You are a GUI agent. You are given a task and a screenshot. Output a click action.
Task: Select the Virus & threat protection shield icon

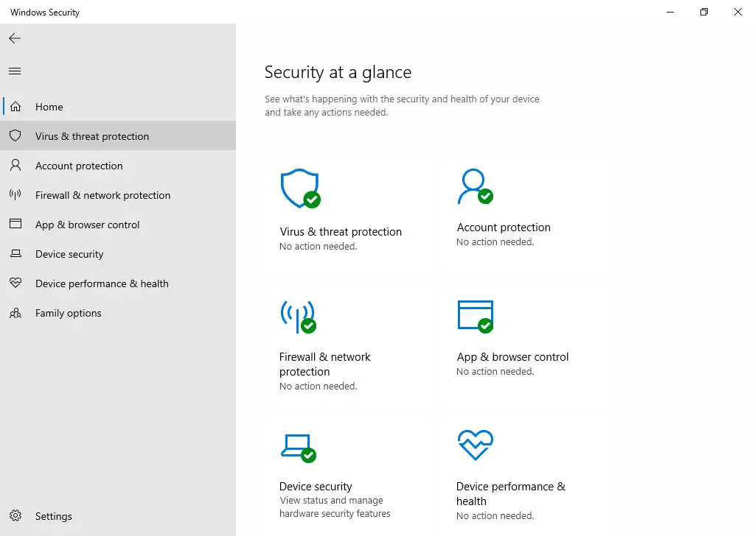pos(299,188)
